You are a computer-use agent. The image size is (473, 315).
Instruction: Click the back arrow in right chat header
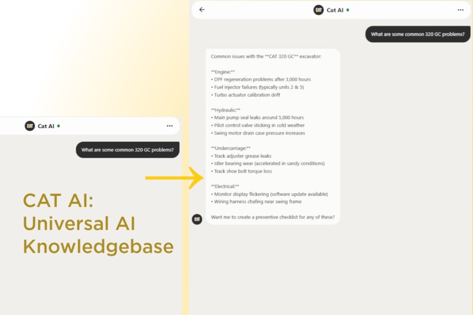tap(202, 9)
